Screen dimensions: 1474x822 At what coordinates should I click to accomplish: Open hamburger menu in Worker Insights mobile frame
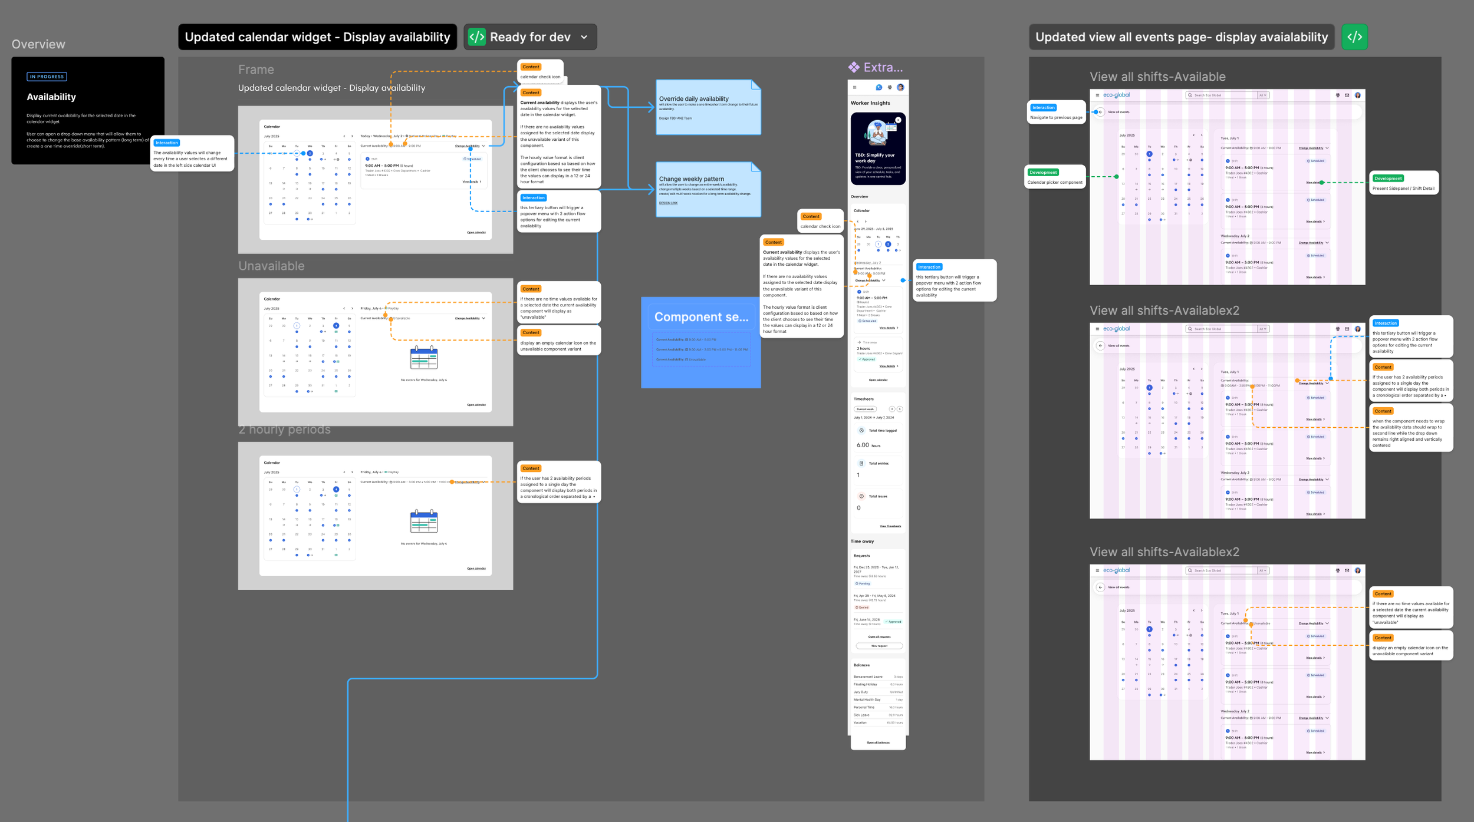854,87
